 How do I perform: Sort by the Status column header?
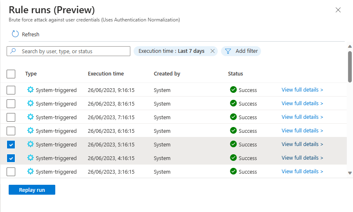[x=235, y=74]
